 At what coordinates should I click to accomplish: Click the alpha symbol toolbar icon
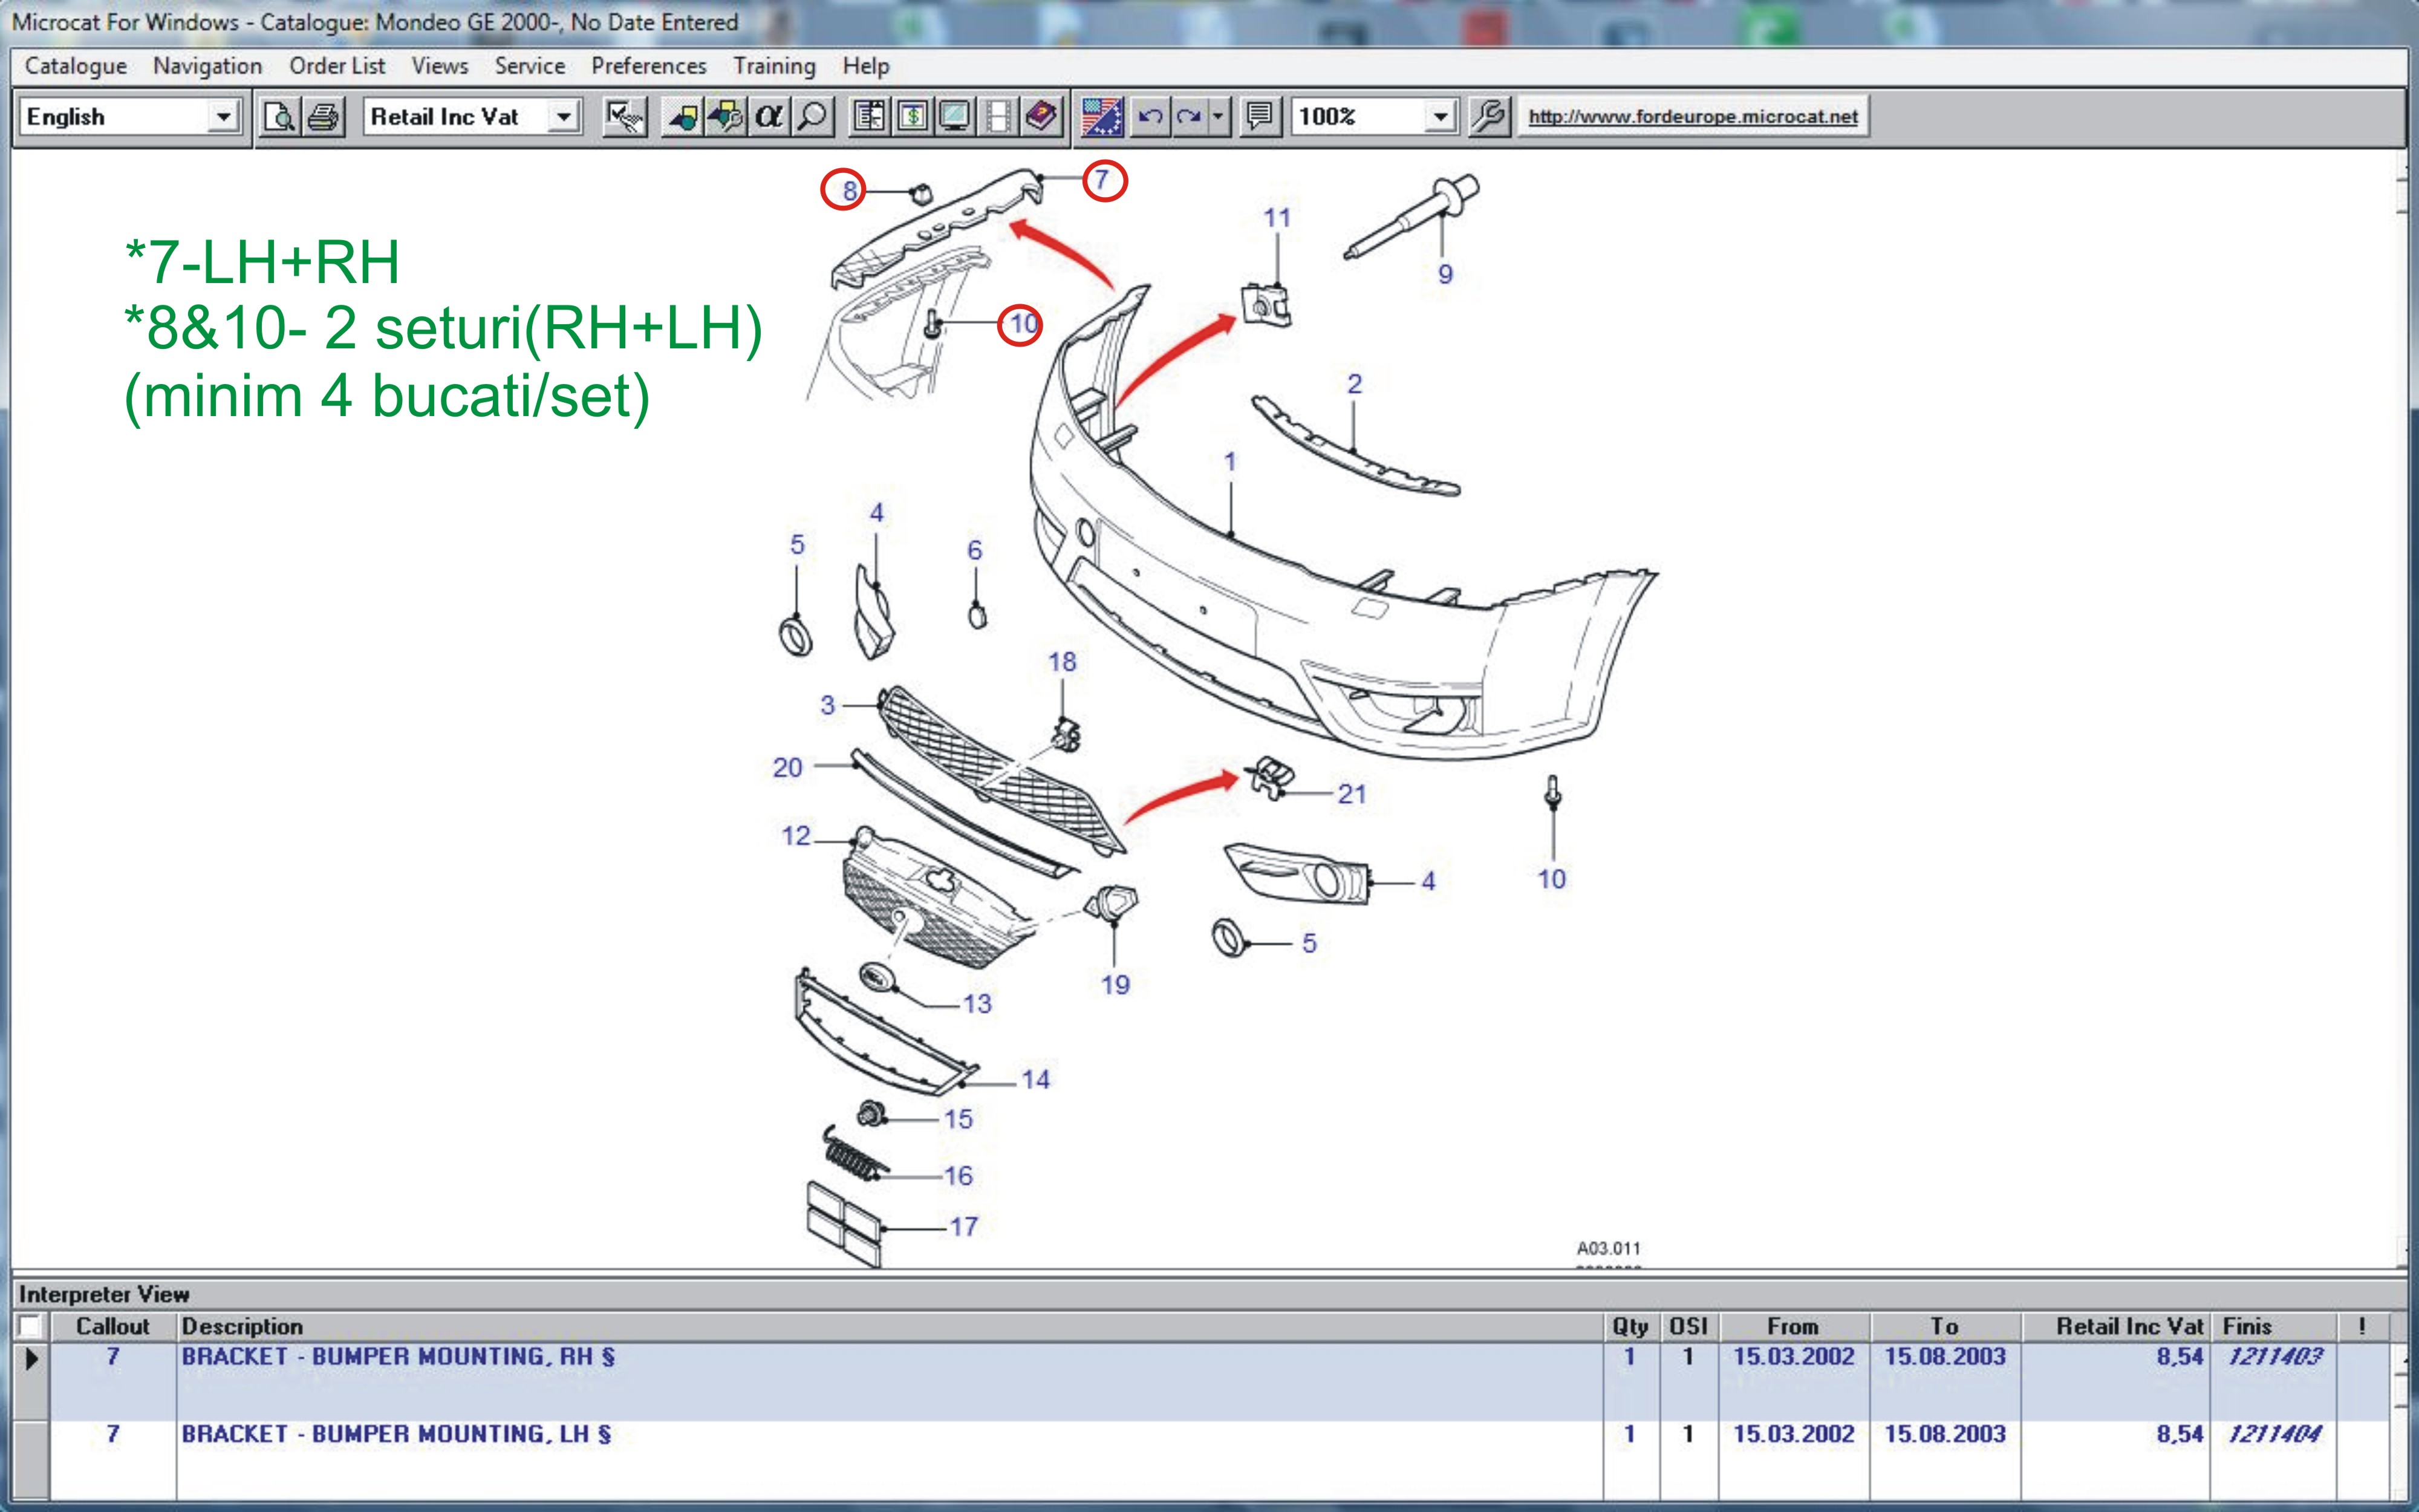click(767, 117)
